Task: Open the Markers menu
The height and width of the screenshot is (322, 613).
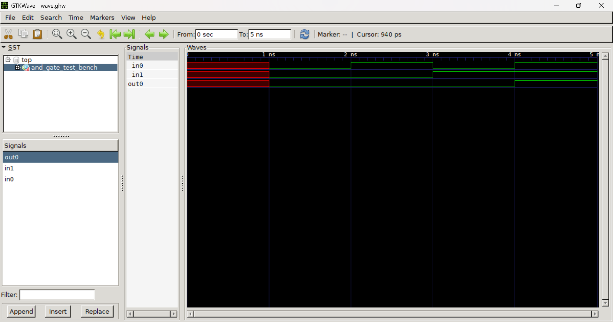Action: pos(102,18)
